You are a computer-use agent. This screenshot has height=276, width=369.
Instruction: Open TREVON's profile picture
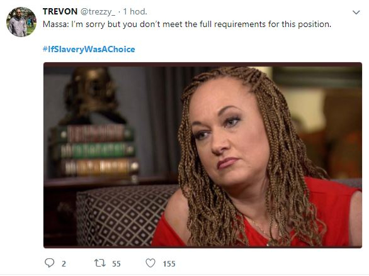pos(21,22)
